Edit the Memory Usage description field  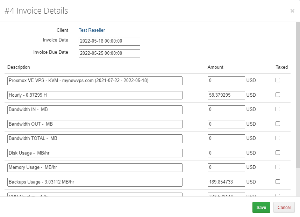95,167
